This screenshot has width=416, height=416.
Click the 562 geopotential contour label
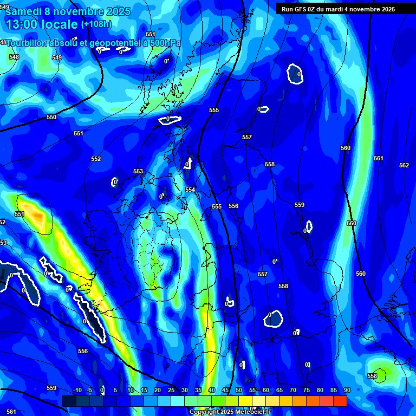pyautogui.click(x=404, y=165)
